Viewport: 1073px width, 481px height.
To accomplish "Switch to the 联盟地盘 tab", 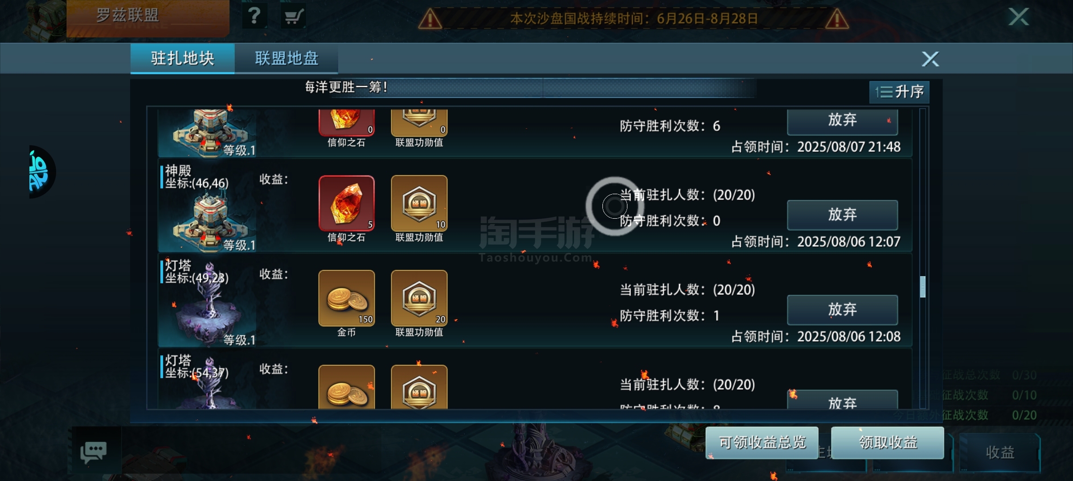I will [287, 58].
